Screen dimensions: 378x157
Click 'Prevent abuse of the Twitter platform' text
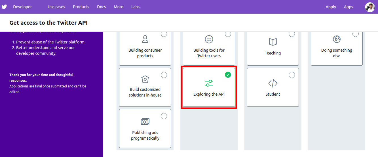tap(51, 42)
